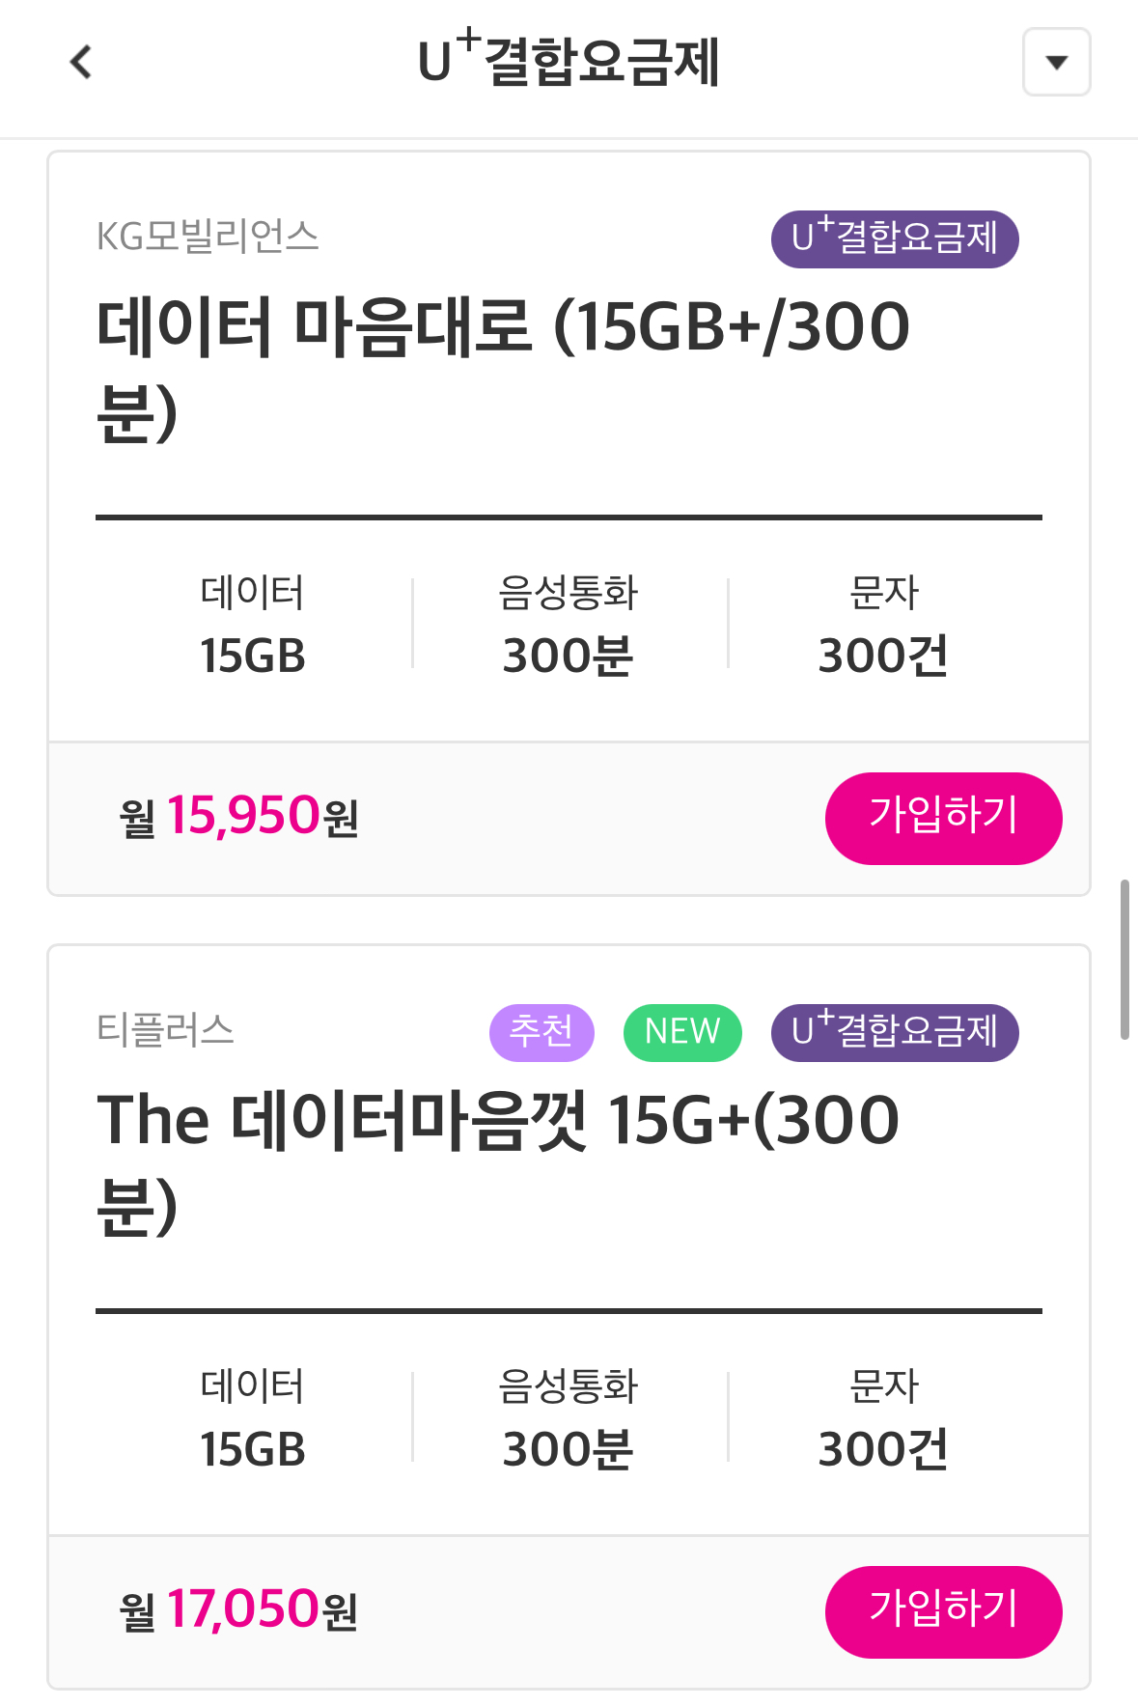This screenshot has height=1706, width=1138.
Task: Click the 티플러스 carrier label
Action: [x=165, y=1030]
